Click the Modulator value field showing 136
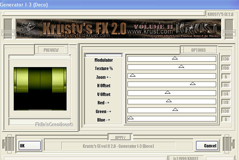The height and width of the screenshot is (160, 239). coord(226,59)
